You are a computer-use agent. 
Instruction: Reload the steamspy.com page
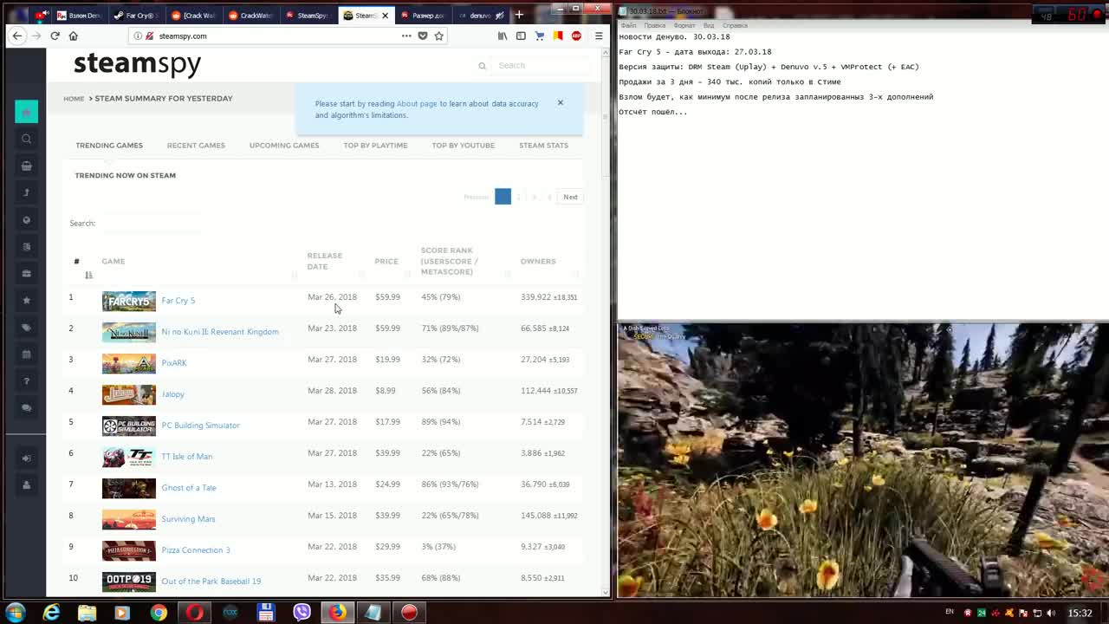[x=55, y=36]
